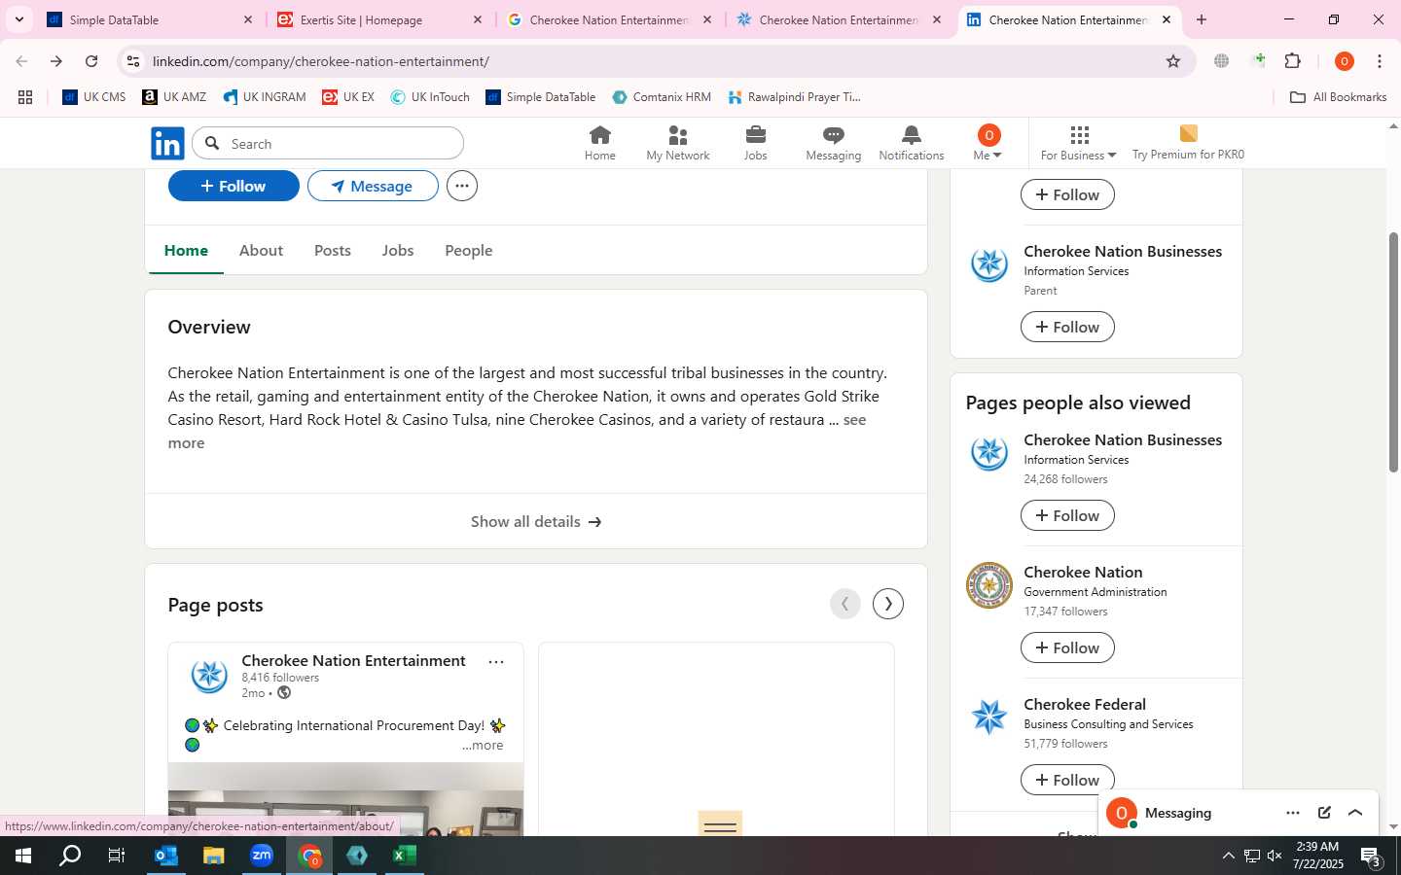Open tab search dropdown arrow
The image size is (1401, 875).
(x=18, y=19)
